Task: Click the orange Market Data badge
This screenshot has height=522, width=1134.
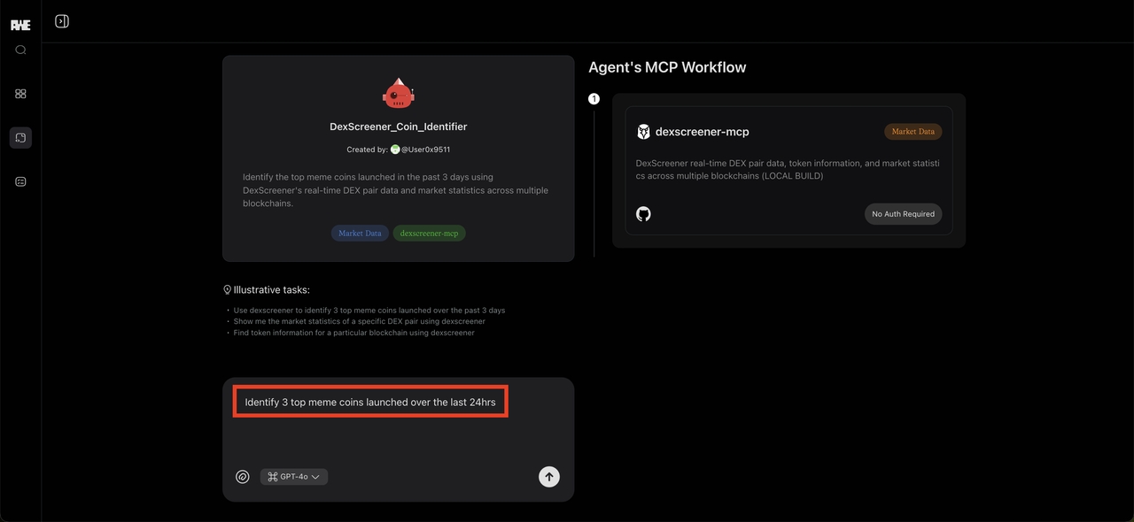Action: point(913,132)
